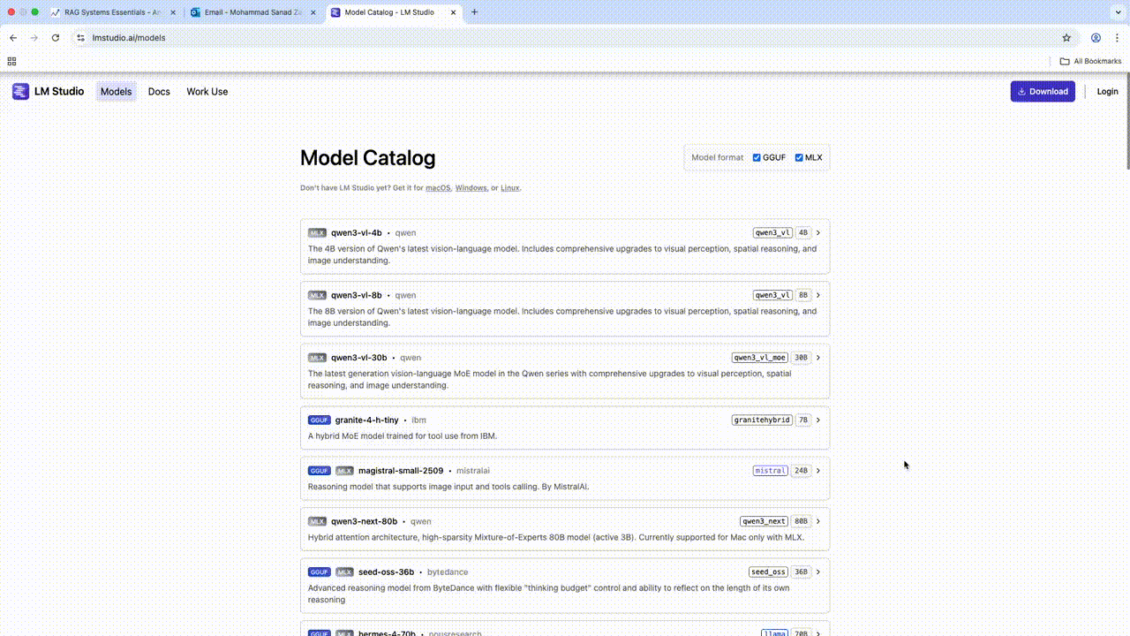The image size is (1130, 636).
Task: Click the LM Studio logo icon
Action: click(x=20, y=91)
